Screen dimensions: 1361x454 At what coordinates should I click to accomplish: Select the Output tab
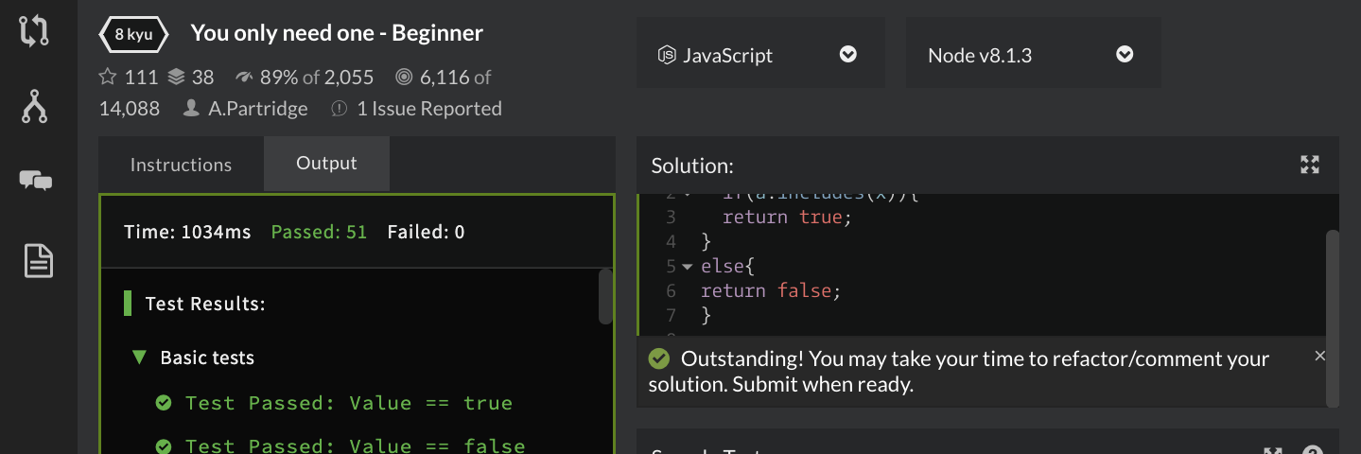tap(326, 164)
